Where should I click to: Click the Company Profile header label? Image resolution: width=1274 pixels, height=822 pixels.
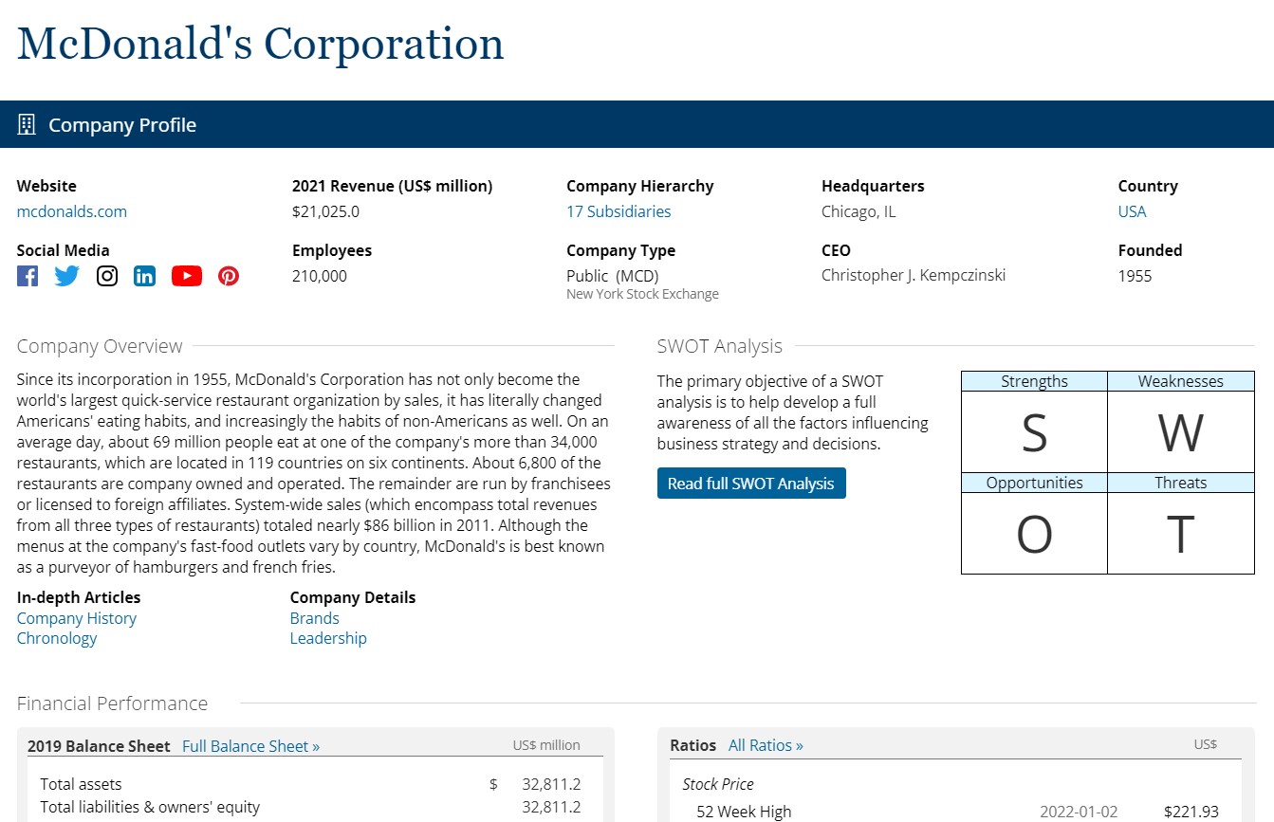[x=122, y=124]
